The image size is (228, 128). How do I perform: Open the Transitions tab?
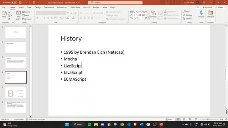pyautogui.click(x=49, y=7)
